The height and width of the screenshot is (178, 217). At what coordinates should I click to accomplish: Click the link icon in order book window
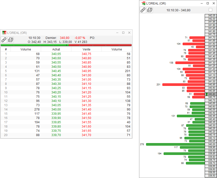coord(4,40)
